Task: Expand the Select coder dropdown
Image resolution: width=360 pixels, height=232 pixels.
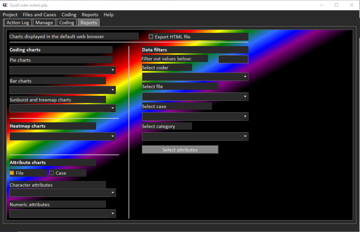Action: tap(195, 77)
